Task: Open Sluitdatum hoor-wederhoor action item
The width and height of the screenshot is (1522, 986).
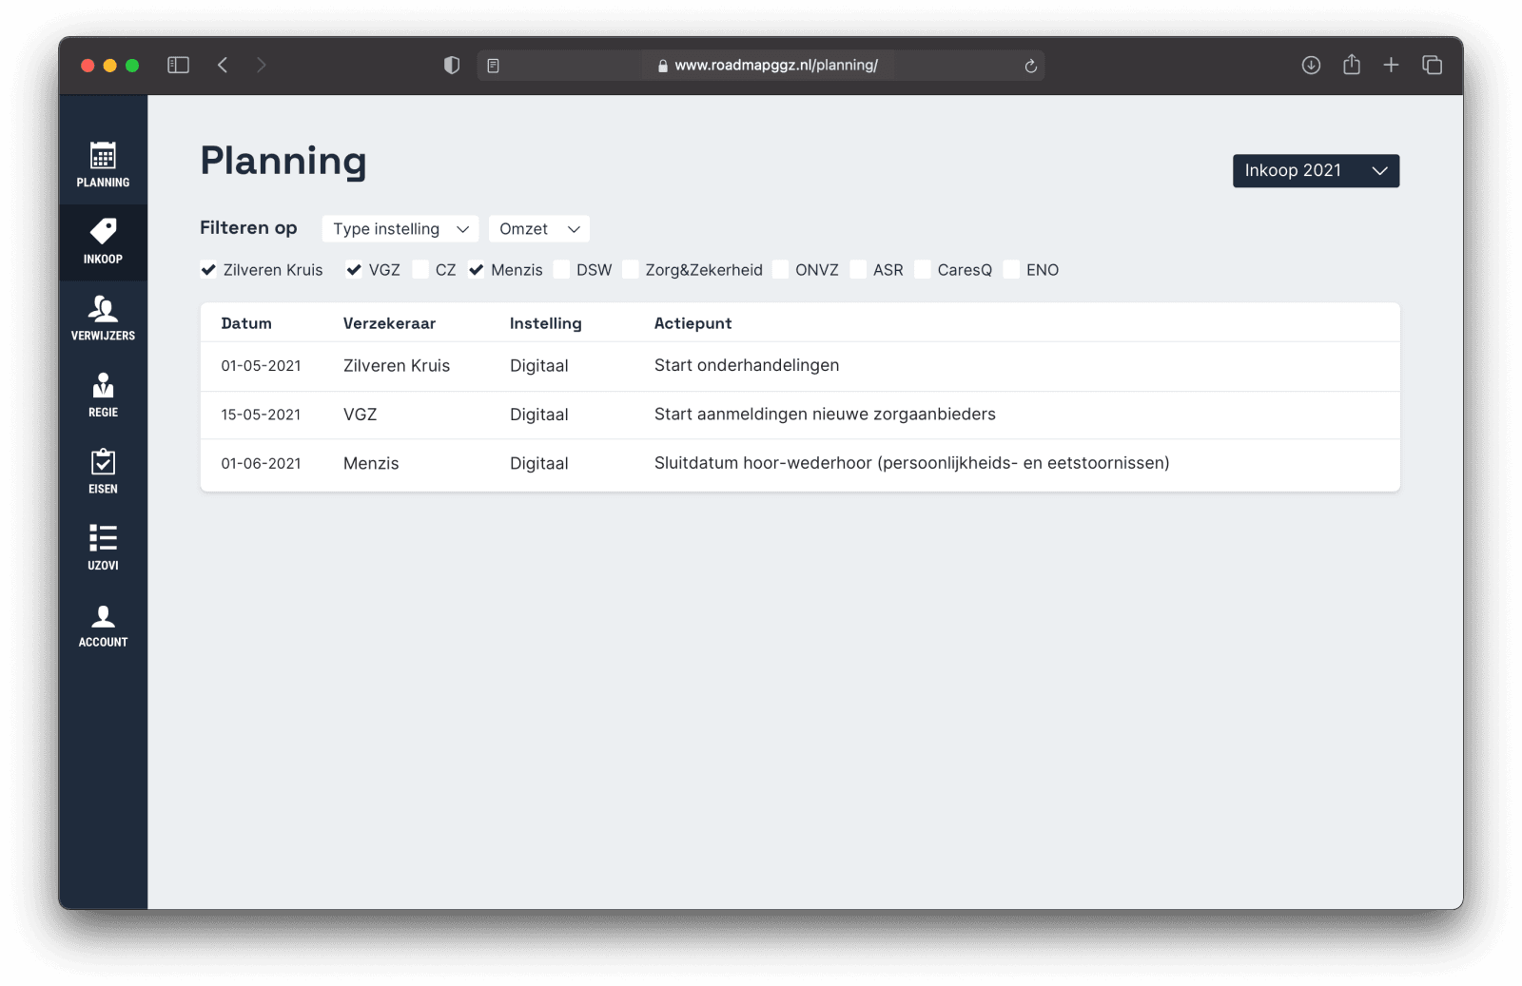Action: 911,463
